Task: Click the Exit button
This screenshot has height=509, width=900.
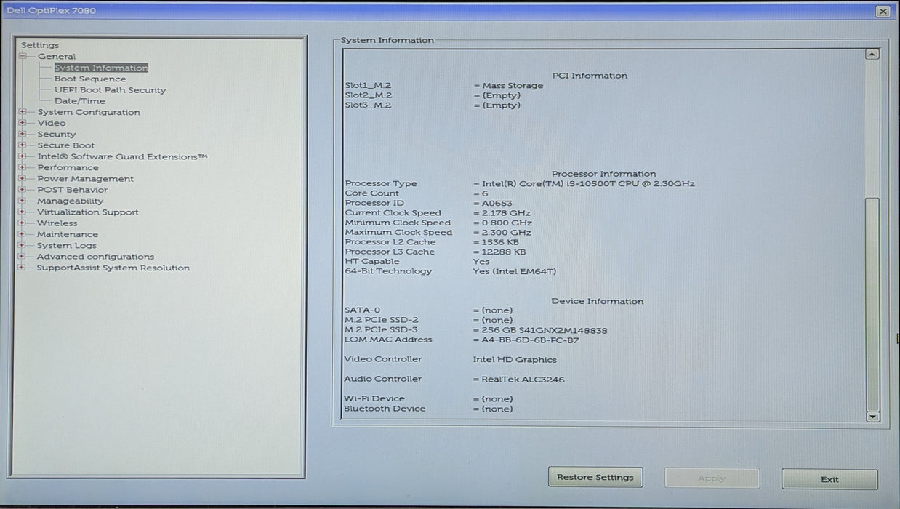Action: (829, 479)
